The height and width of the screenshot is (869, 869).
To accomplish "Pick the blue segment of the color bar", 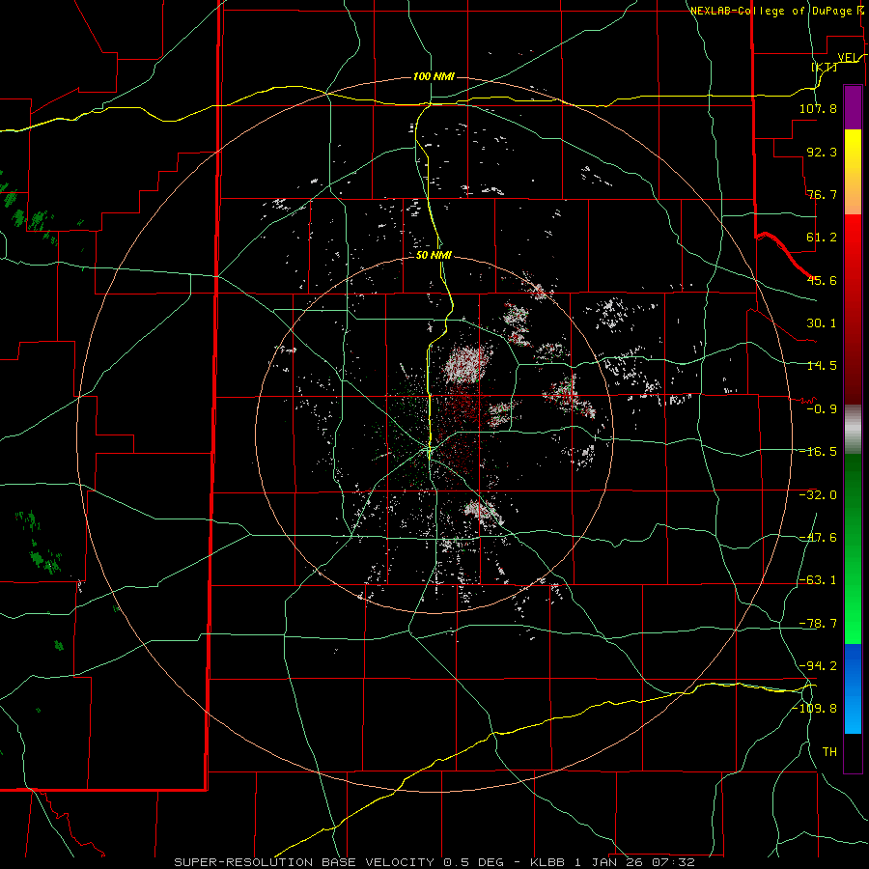I will click(x=853, y=688).
